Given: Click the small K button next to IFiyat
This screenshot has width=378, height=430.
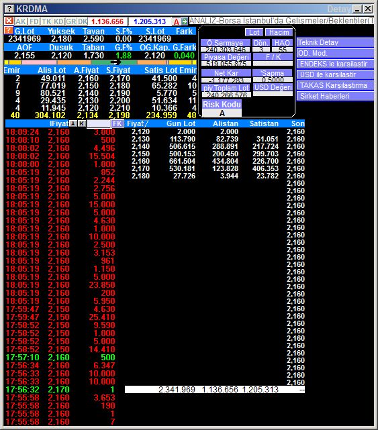Looking at the screenshot, I should coord(81,123).
